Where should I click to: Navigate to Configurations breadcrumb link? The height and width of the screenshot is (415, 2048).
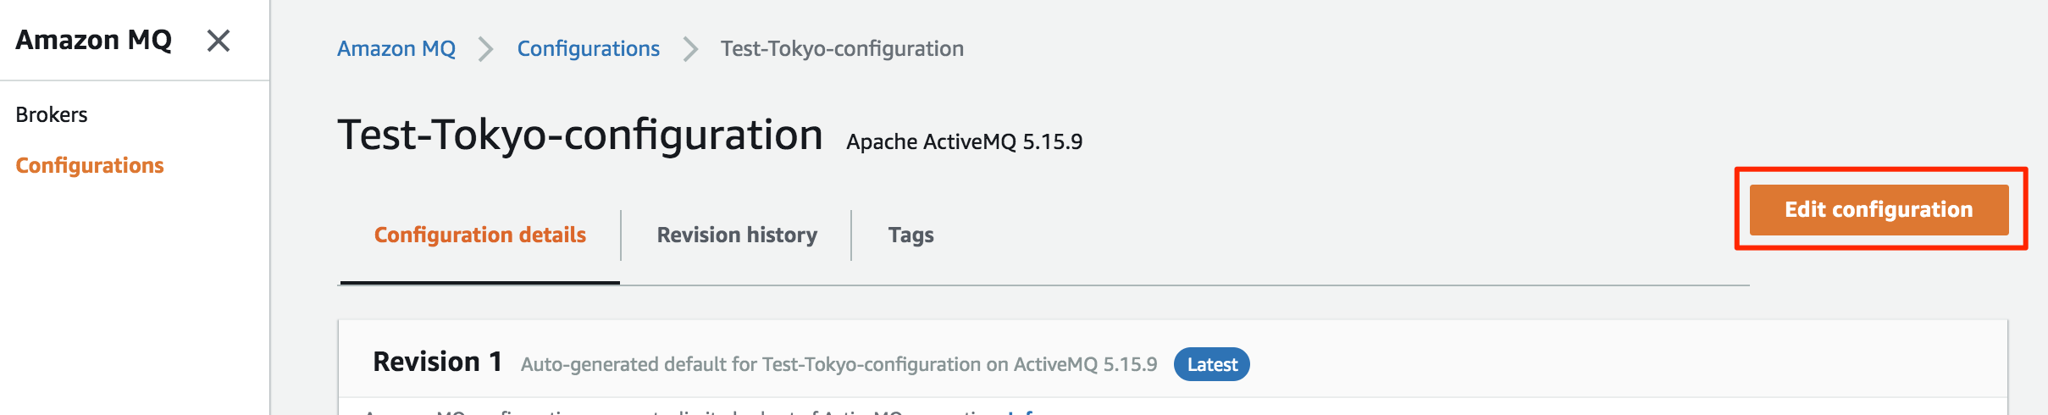(588, 48)
